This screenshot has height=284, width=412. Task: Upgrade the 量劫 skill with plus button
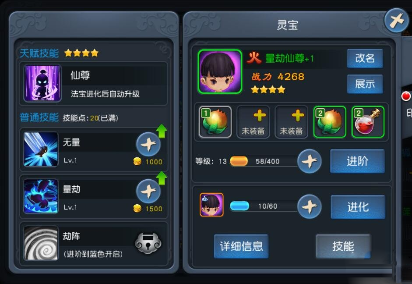point(148,191)
